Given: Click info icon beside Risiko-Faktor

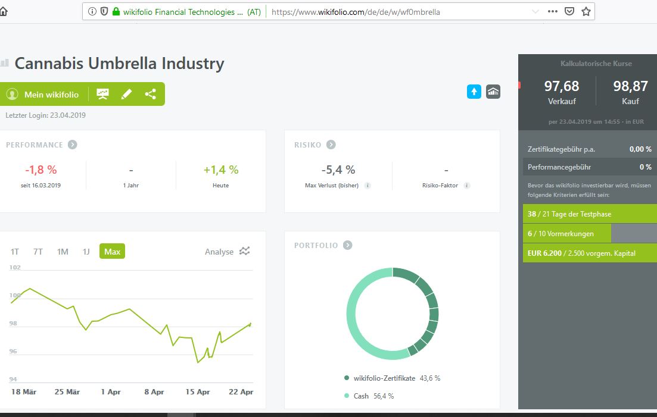Looking at the screenshot, I should pyautogui.click(x=467, y=186).
